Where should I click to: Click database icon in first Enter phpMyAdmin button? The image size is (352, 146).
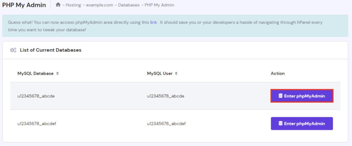coord(280,96)
